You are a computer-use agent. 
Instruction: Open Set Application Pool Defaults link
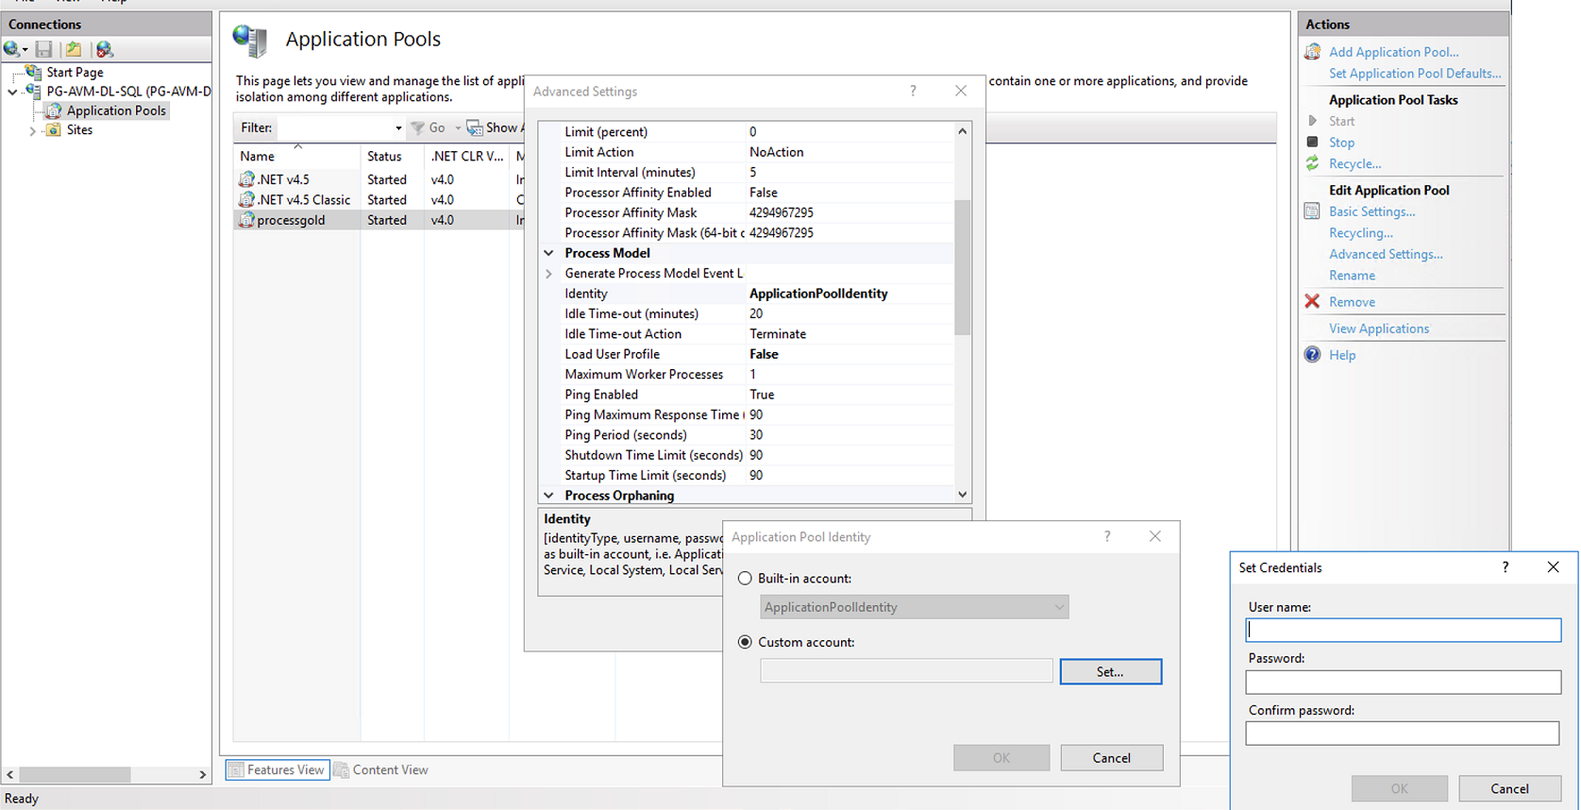1415,73
